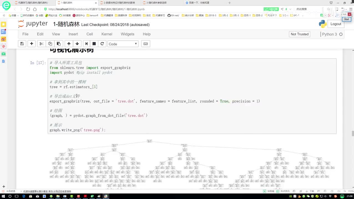
Task: Open the 谷歌 bookmark
Action: pyautogui.click(x=39, y=15)
